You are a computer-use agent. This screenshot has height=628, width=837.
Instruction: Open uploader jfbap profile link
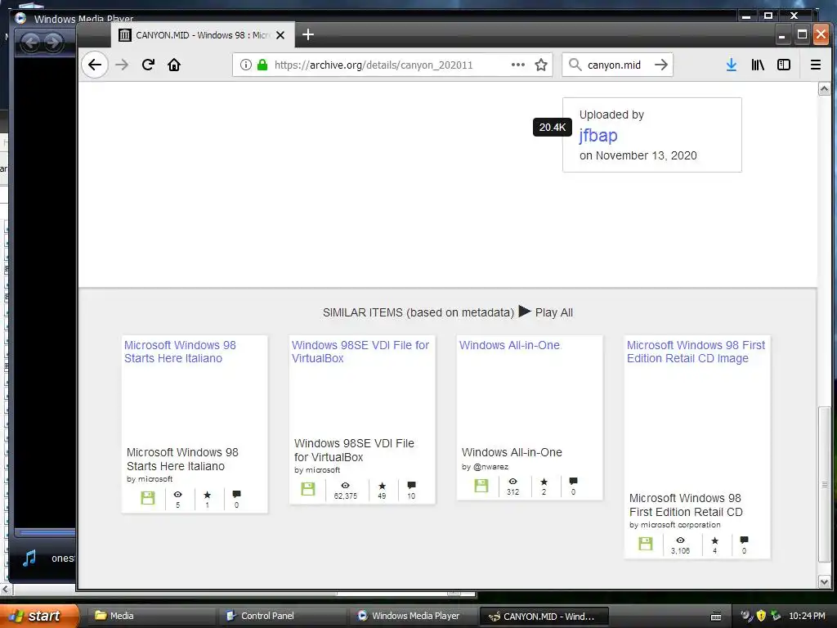(x=598, y=136)
